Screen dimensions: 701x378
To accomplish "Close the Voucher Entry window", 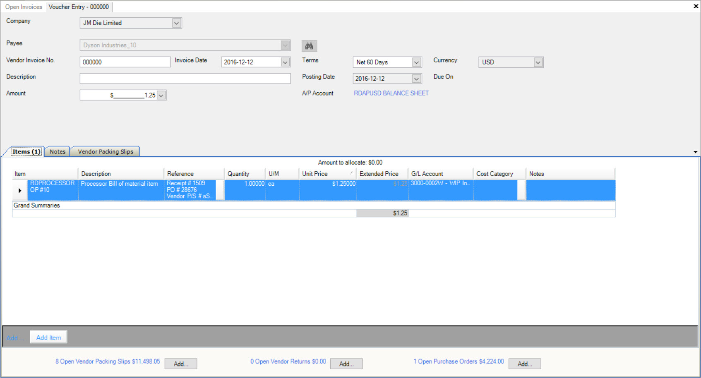I will [x=696, y=6].
